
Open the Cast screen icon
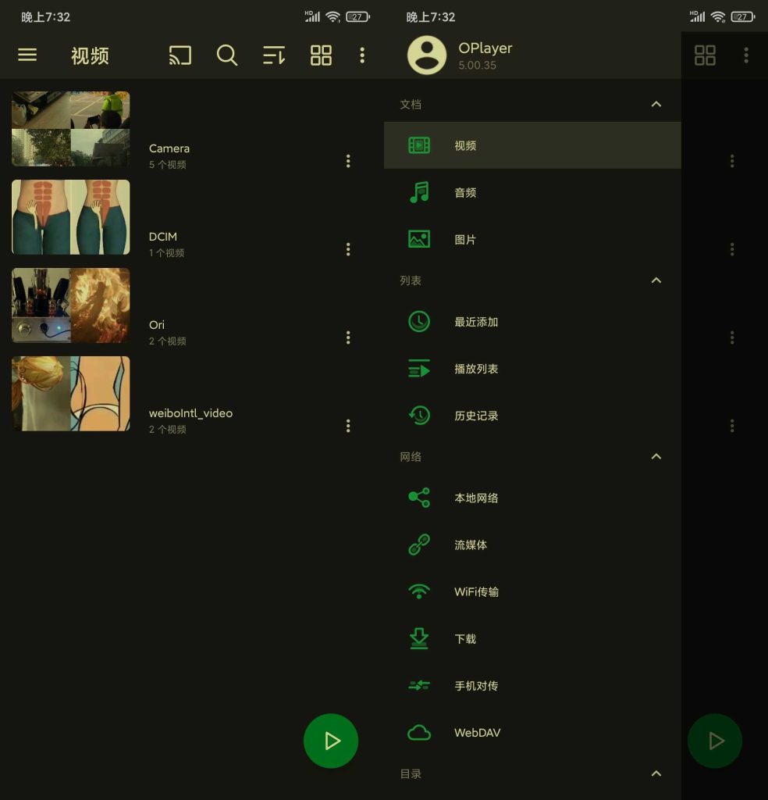click(180, 55)
